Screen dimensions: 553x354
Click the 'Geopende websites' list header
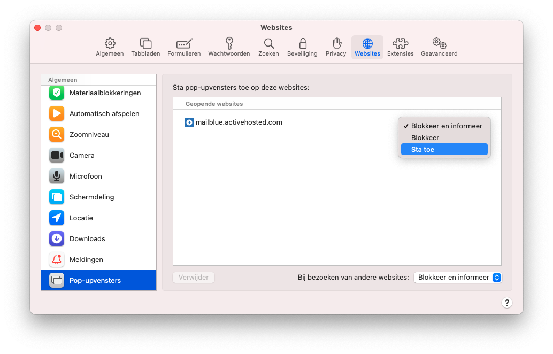click(x=337, y=104)
